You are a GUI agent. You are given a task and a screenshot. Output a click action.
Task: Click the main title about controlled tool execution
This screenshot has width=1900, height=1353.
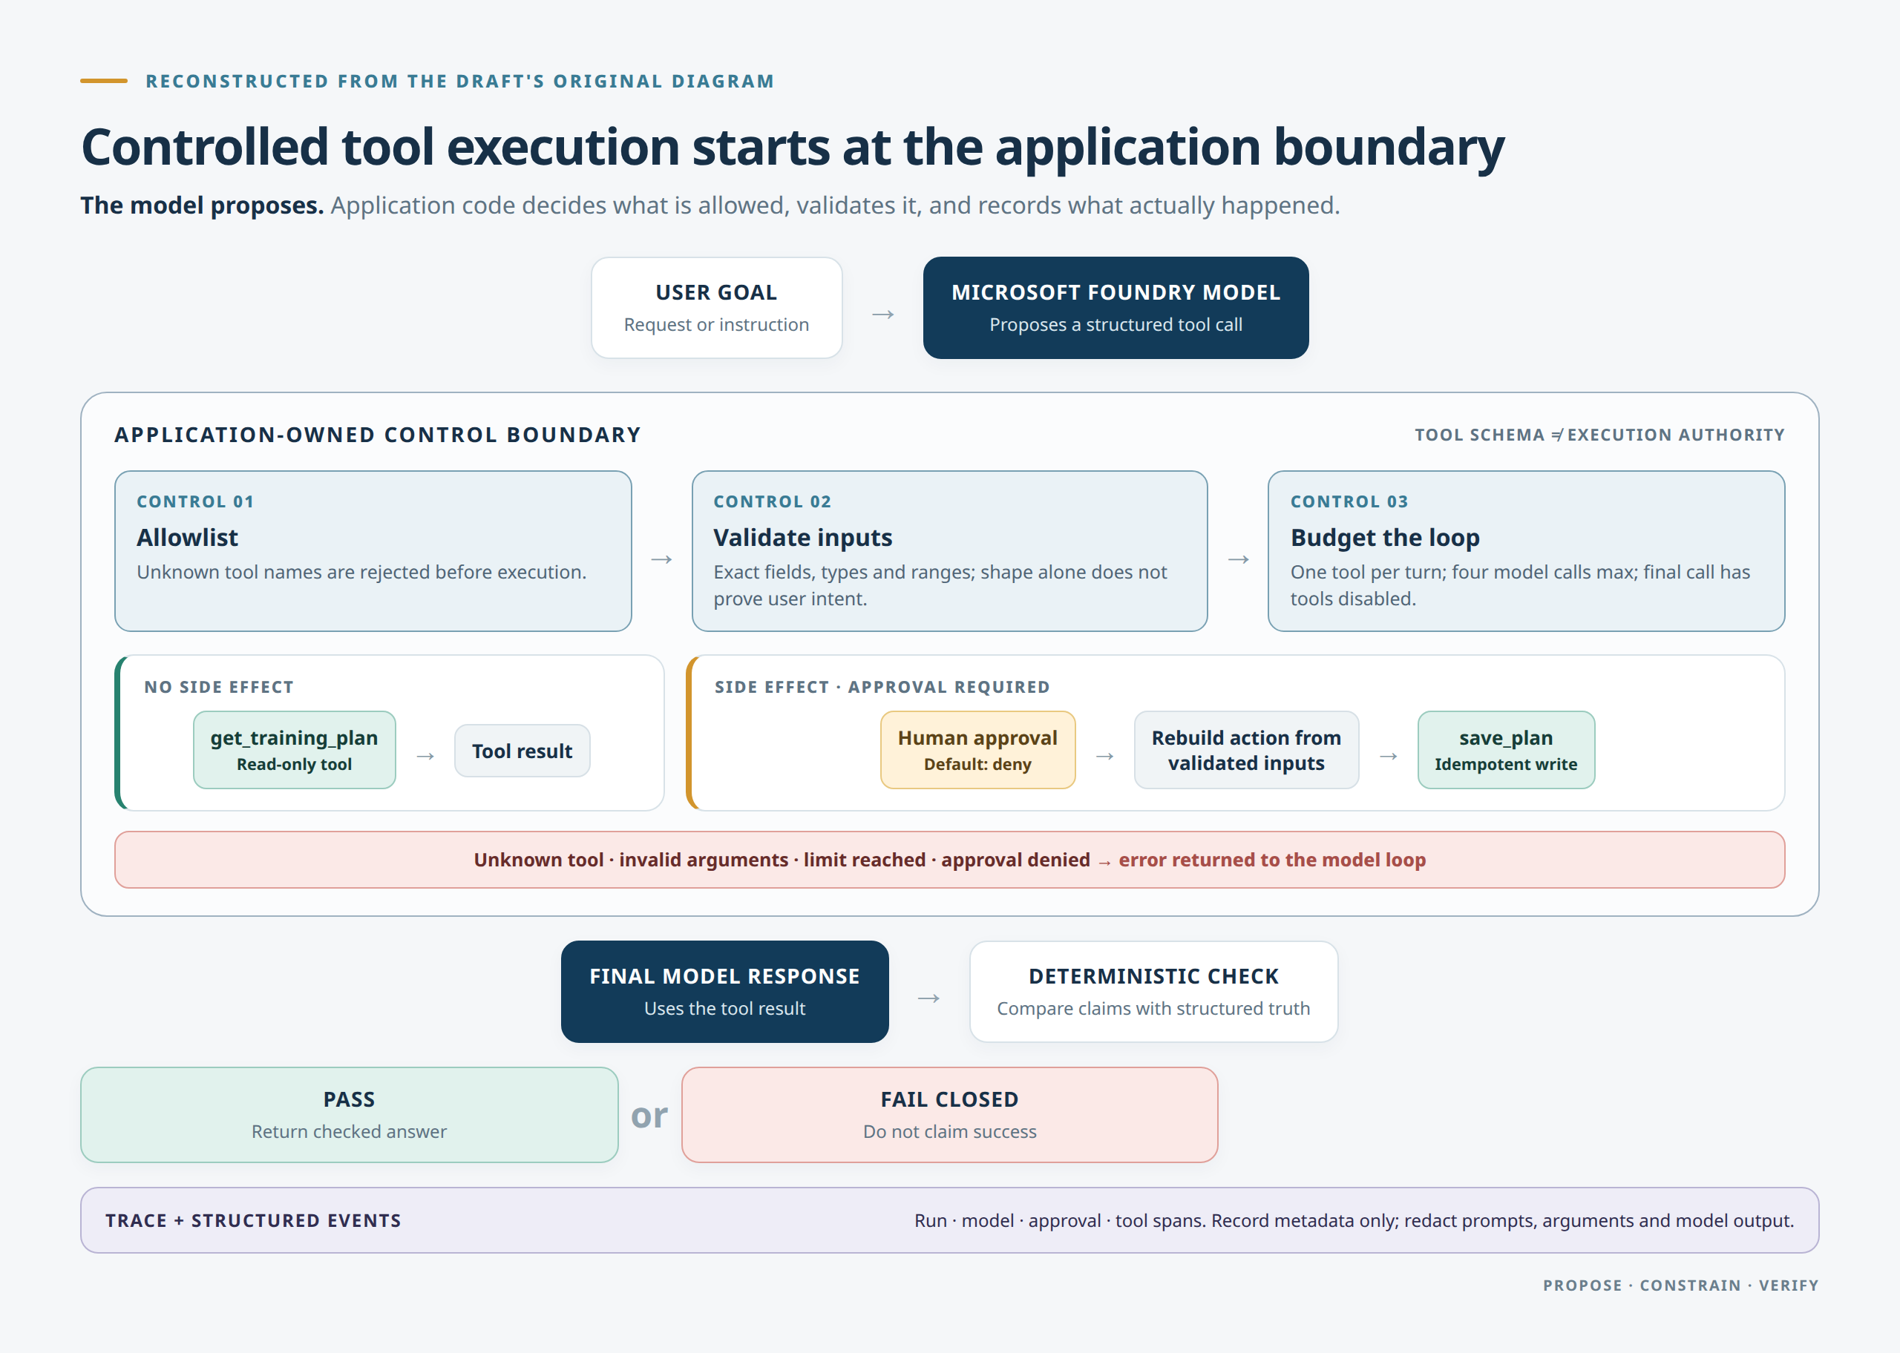[793, 147]
